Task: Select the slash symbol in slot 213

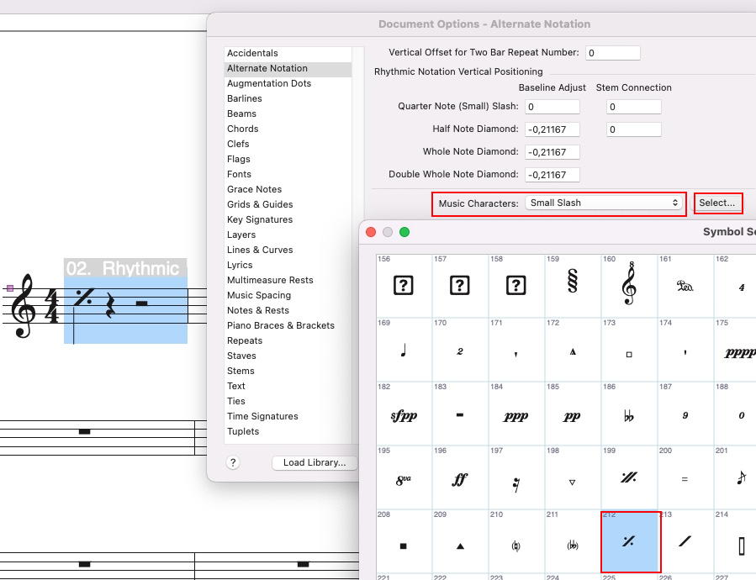Action: click(x=685, y=542)
